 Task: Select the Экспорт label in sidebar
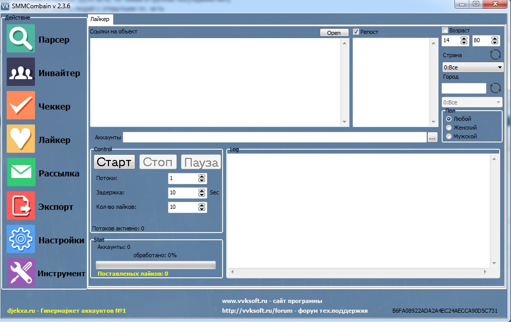(x=56, y=207)
